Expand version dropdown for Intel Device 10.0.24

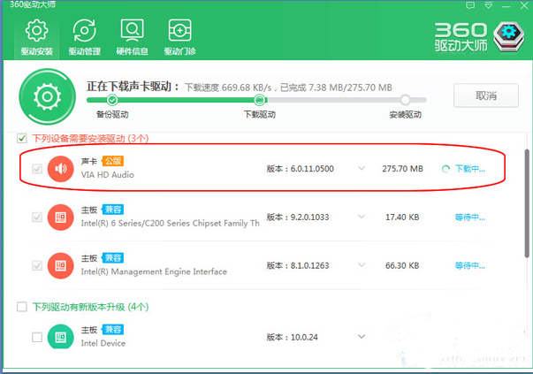361,337
